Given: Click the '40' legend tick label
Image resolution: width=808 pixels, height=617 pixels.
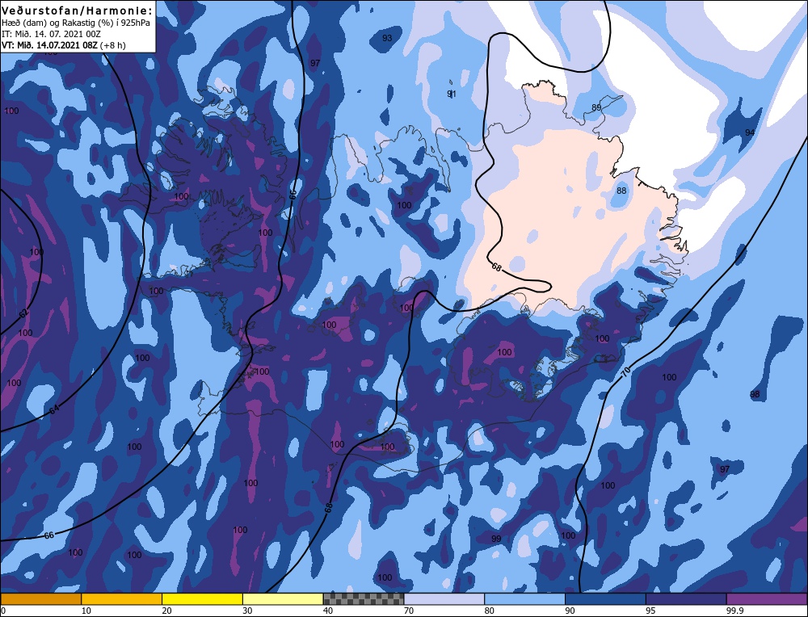Looking at the screenshot, I should tap(328, 611).
